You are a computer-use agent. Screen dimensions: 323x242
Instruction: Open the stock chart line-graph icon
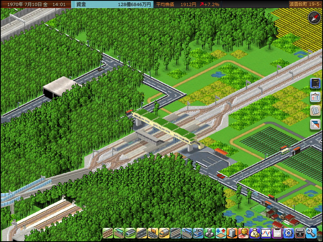pyautogui.click(x=266, y=233)
